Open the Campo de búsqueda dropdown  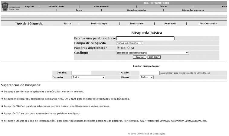[129, 43]
